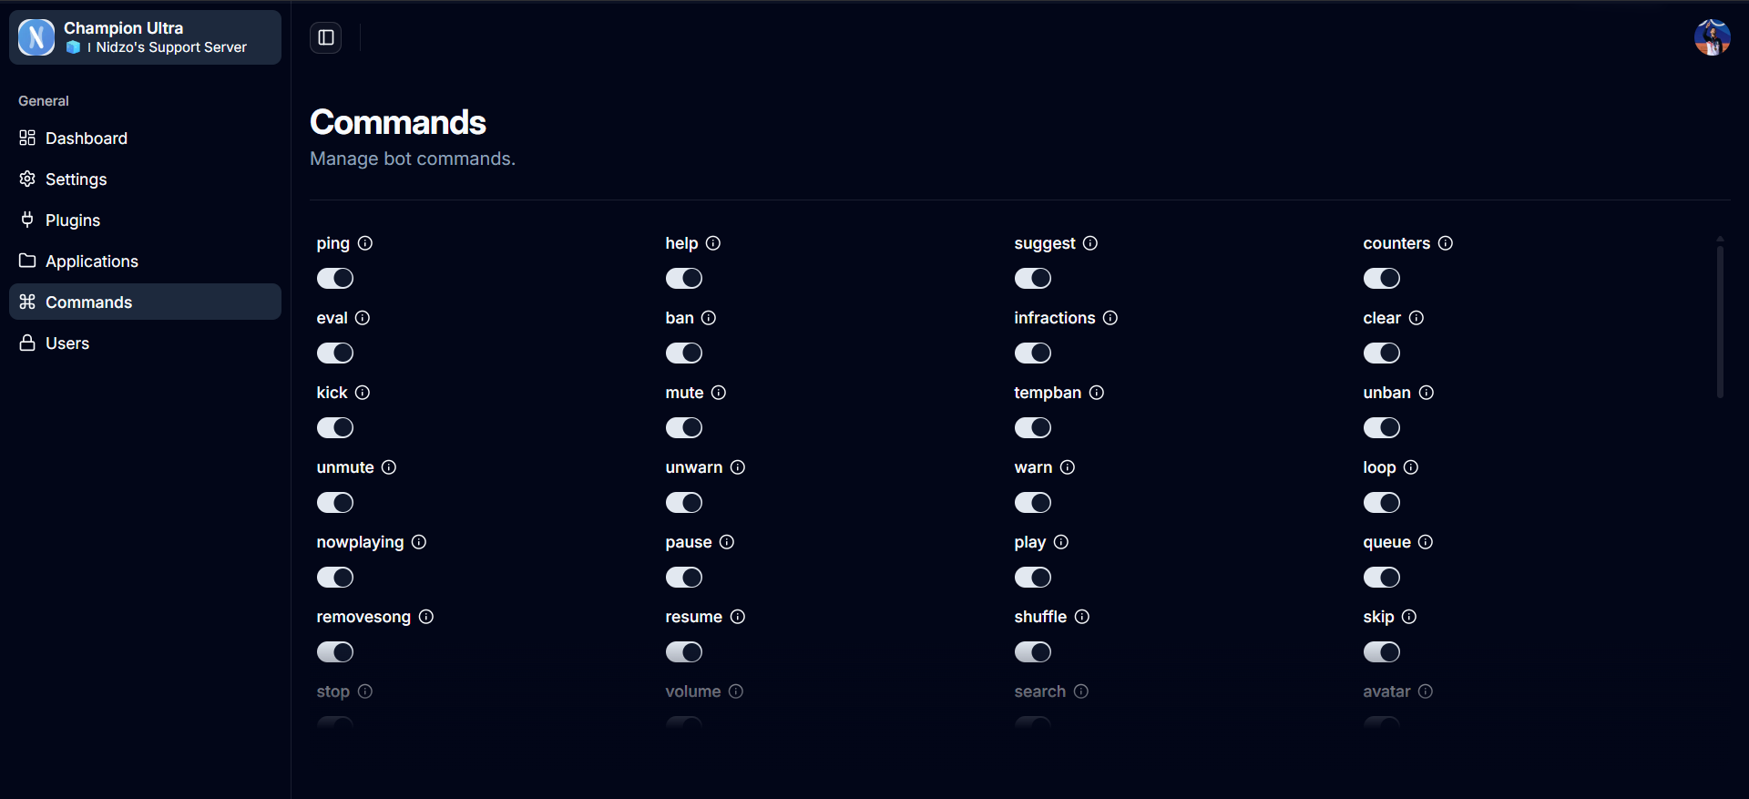
Task: Turn off the play command toggle
Action: [1033, 577]
